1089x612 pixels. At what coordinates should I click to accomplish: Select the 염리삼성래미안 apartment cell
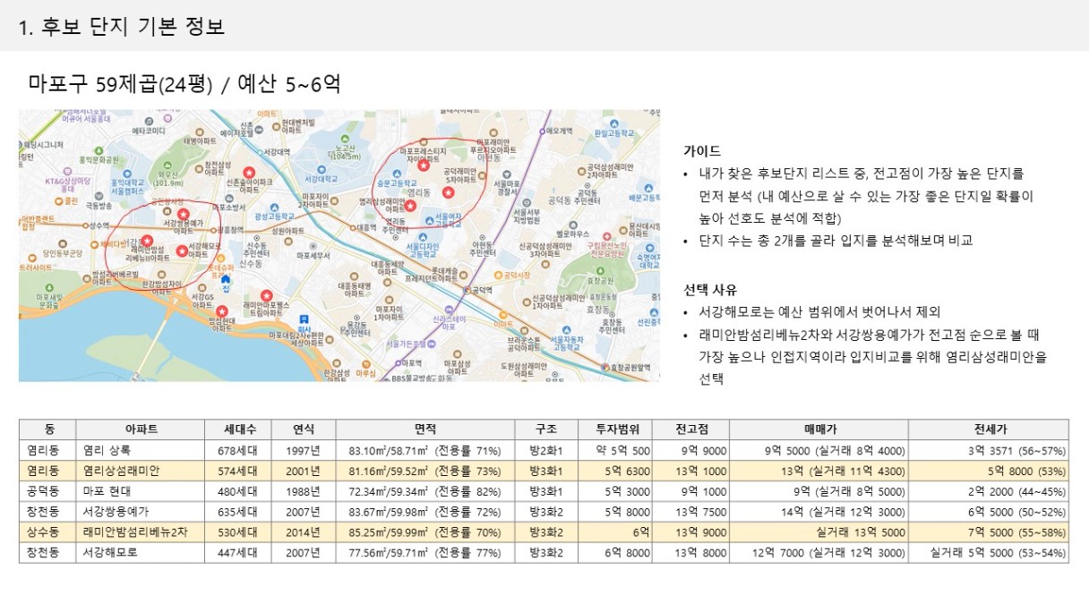141,471
